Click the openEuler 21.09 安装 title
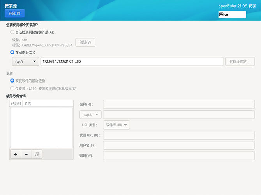Image resolution: width=261 pixels, height=195 pixels. coord(237,6)
